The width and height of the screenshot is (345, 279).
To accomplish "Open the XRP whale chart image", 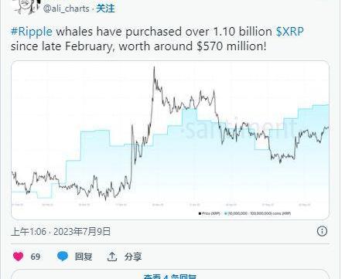I will (170, 140).
